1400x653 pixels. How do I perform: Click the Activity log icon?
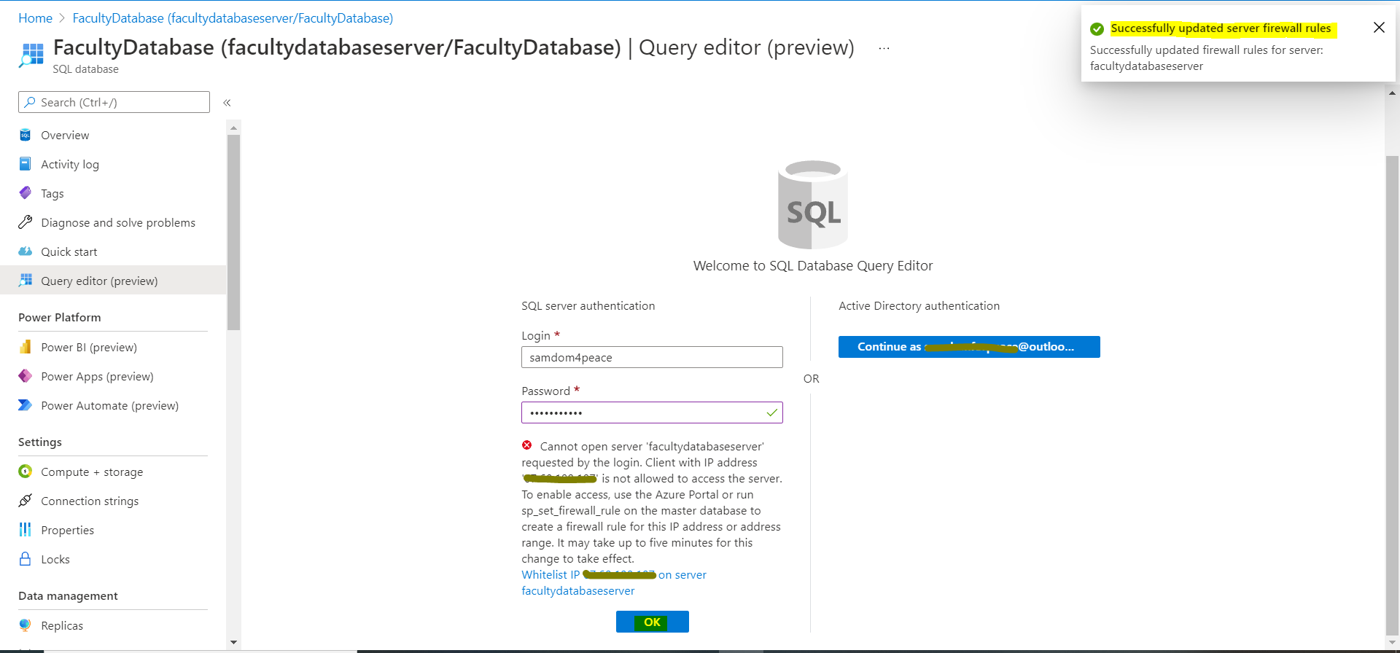(x=26, y=164)
